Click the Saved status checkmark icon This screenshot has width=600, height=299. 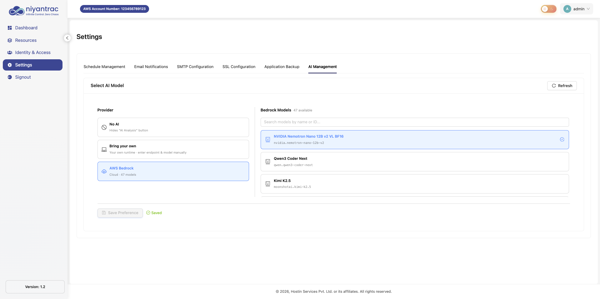coord(148,213)
